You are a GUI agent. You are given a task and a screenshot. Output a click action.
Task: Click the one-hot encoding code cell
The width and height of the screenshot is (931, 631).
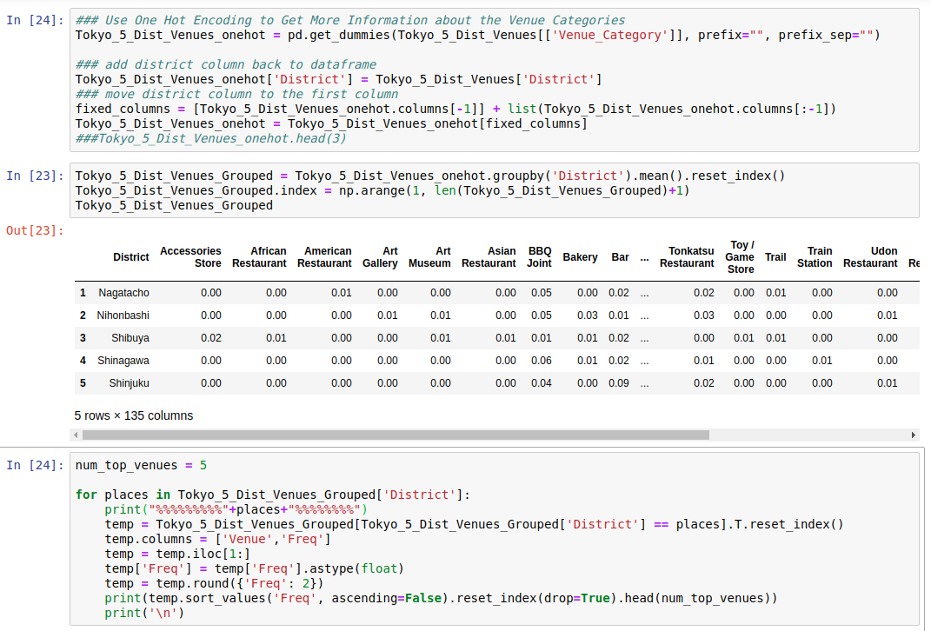[x=494, y=80]
